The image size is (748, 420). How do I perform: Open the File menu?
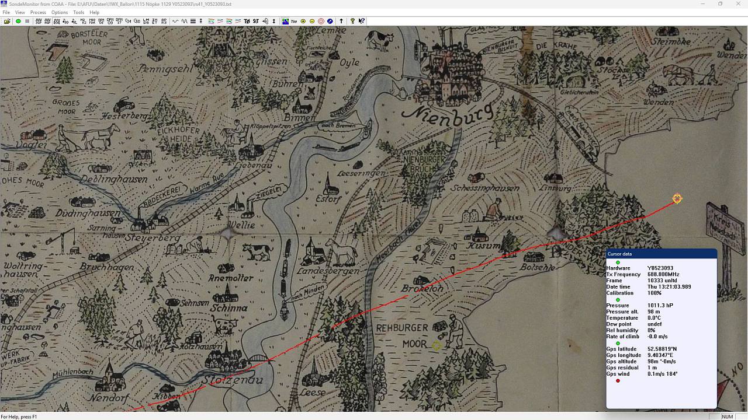click(6, 12)
